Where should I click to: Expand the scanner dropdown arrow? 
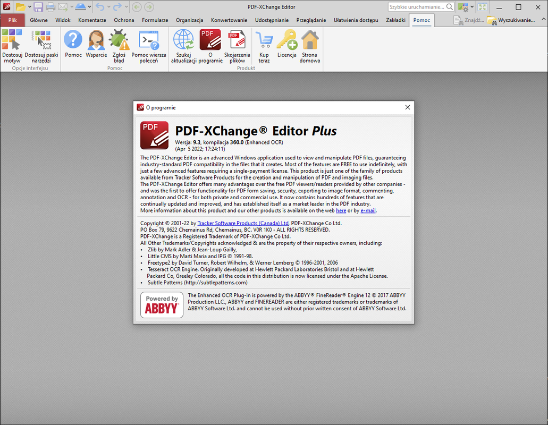[90, 6]
